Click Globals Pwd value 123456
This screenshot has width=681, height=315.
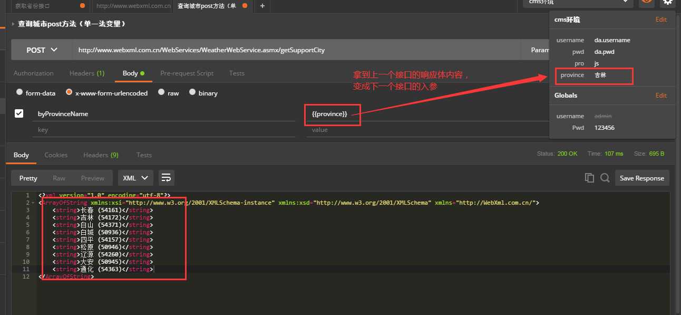604,128
